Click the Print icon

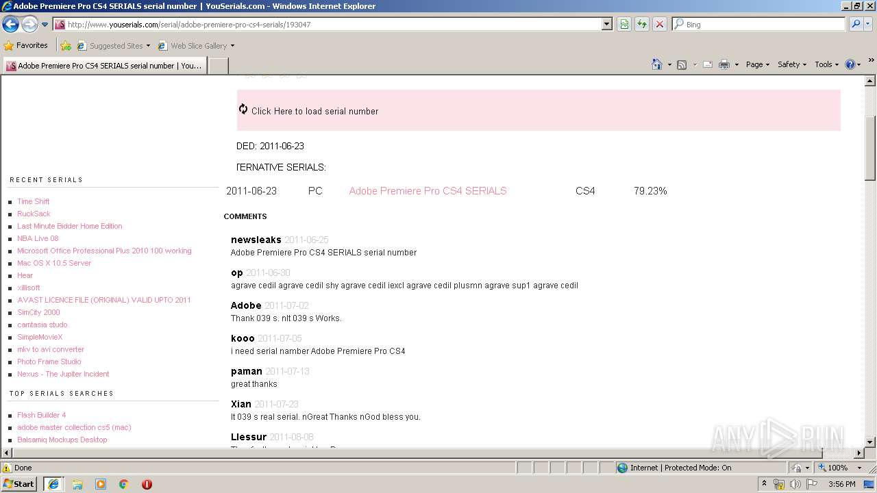[x=724, y=64]
